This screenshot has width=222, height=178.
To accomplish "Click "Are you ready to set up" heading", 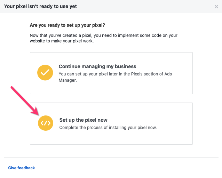I will (67, 25).
